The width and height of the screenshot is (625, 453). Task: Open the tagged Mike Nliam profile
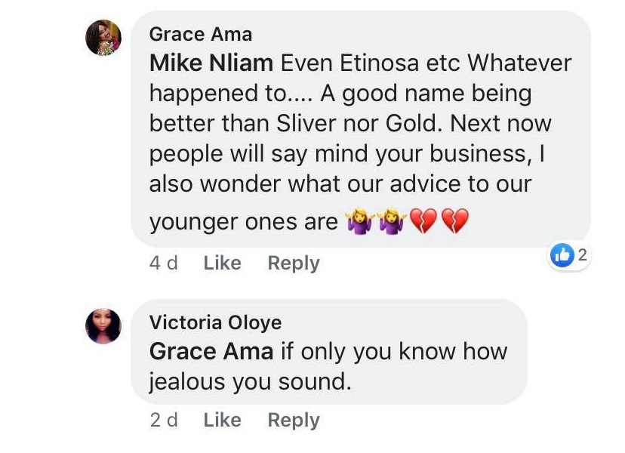coord(211,63)
